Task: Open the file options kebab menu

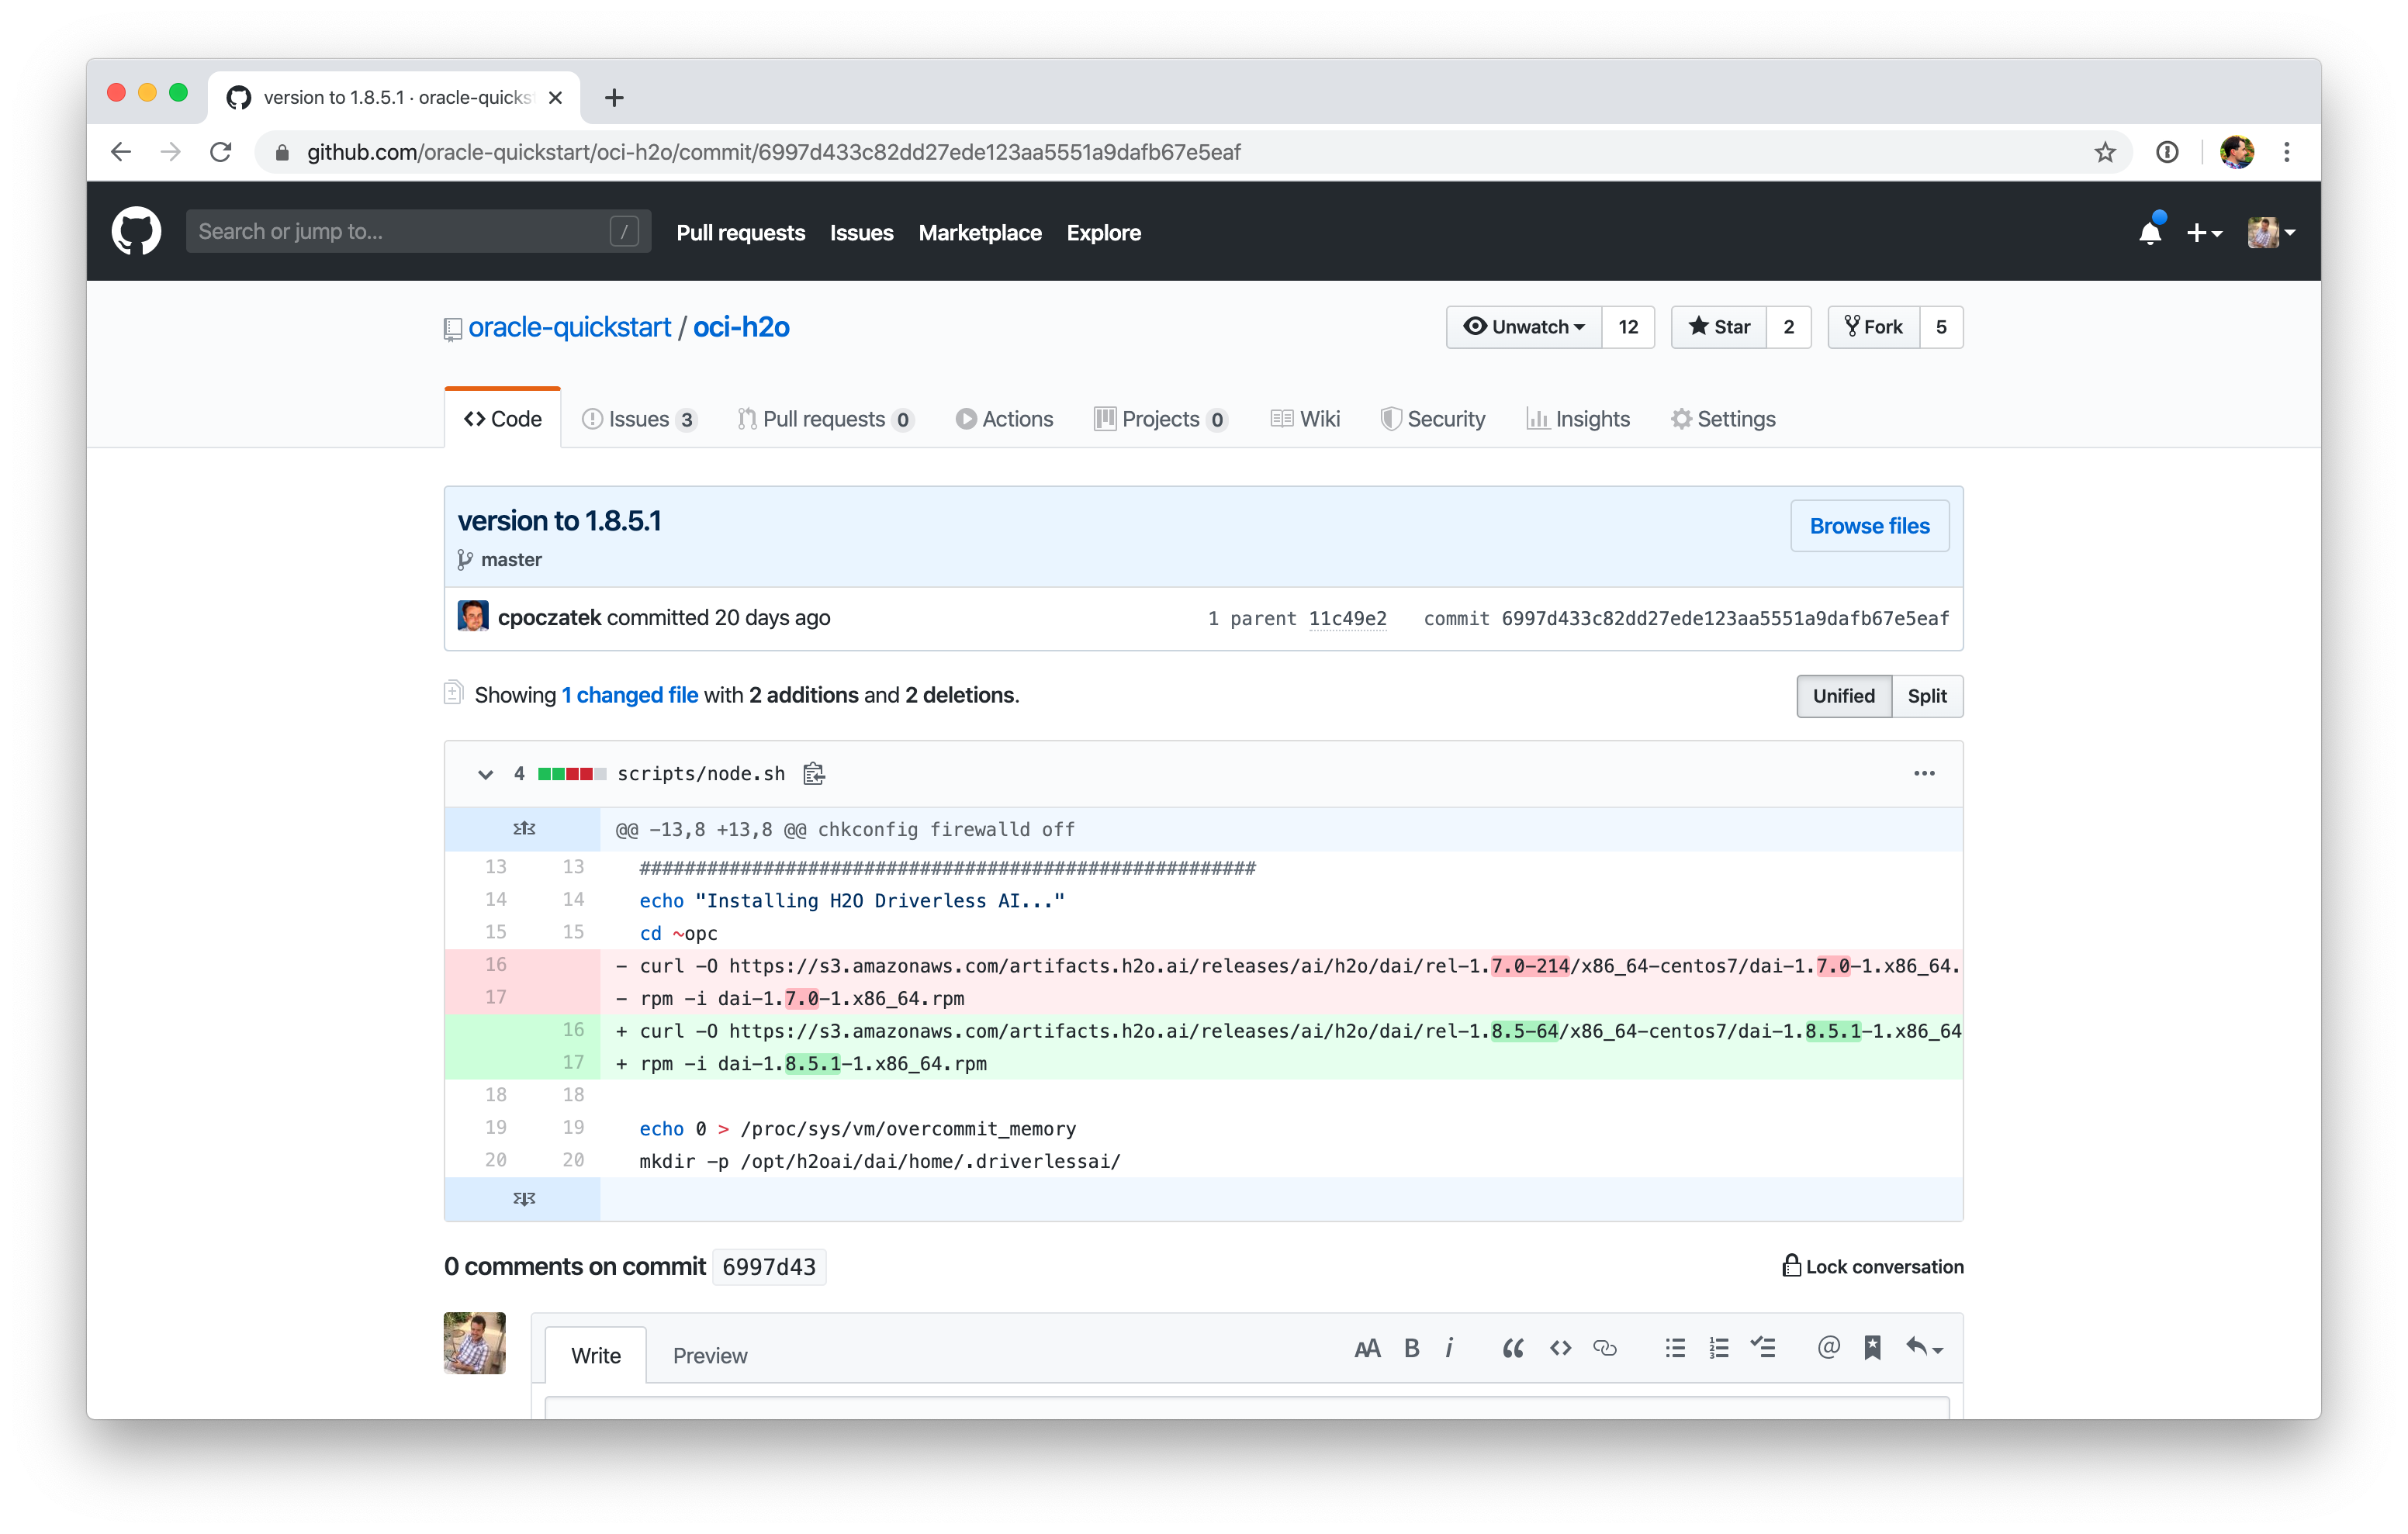Action: [x=1924, y=773]
